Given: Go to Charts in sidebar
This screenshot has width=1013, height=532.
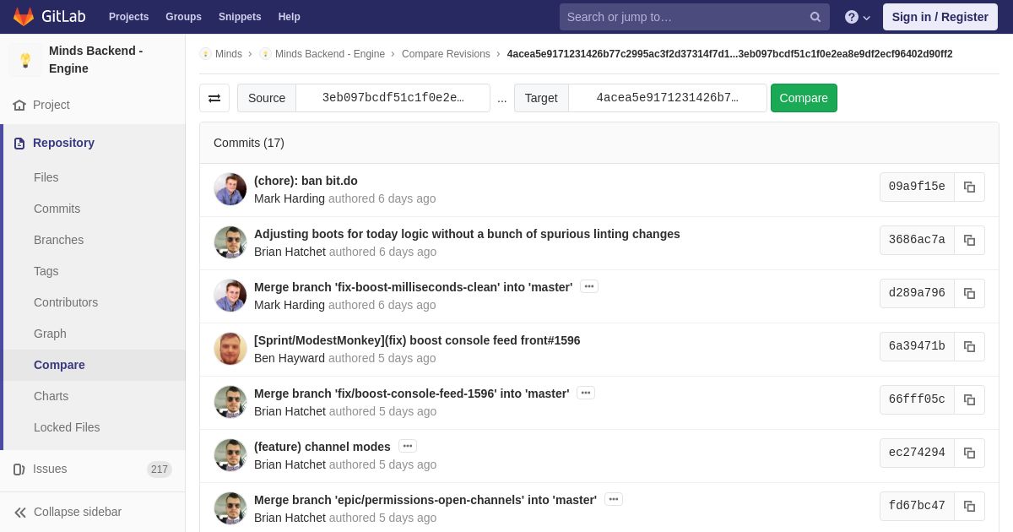Looking at the screenshot, I should (x=51, y=396).
